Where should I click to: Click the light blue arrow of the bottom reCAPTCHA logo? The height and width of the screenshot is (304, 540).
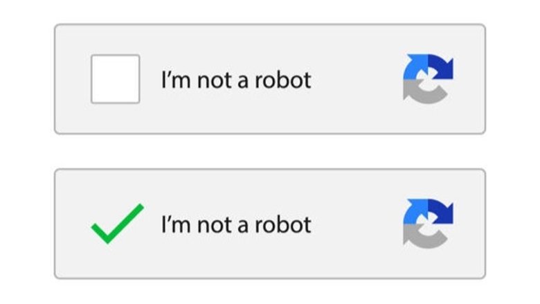413,214
